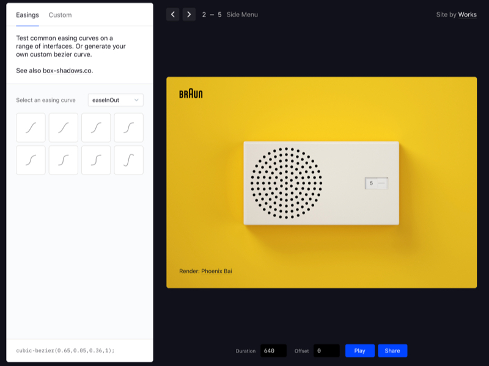
Task: Click the Duration input field
Action: coord(273,351)
